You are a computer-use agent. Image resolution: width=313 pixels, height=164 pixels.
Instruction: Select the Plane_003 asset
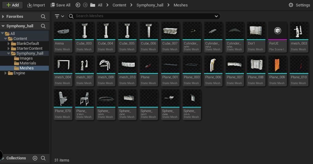(192, 71)
